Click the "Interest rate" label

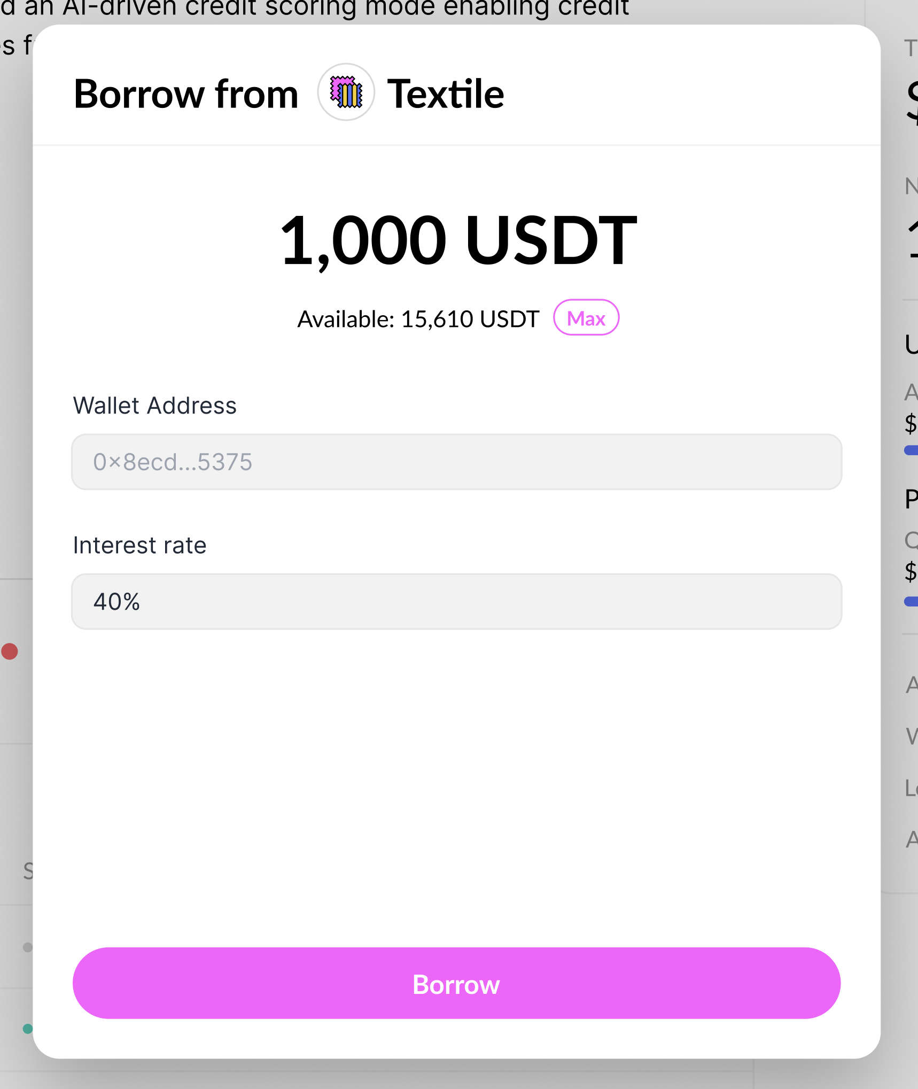pos(139,545)
